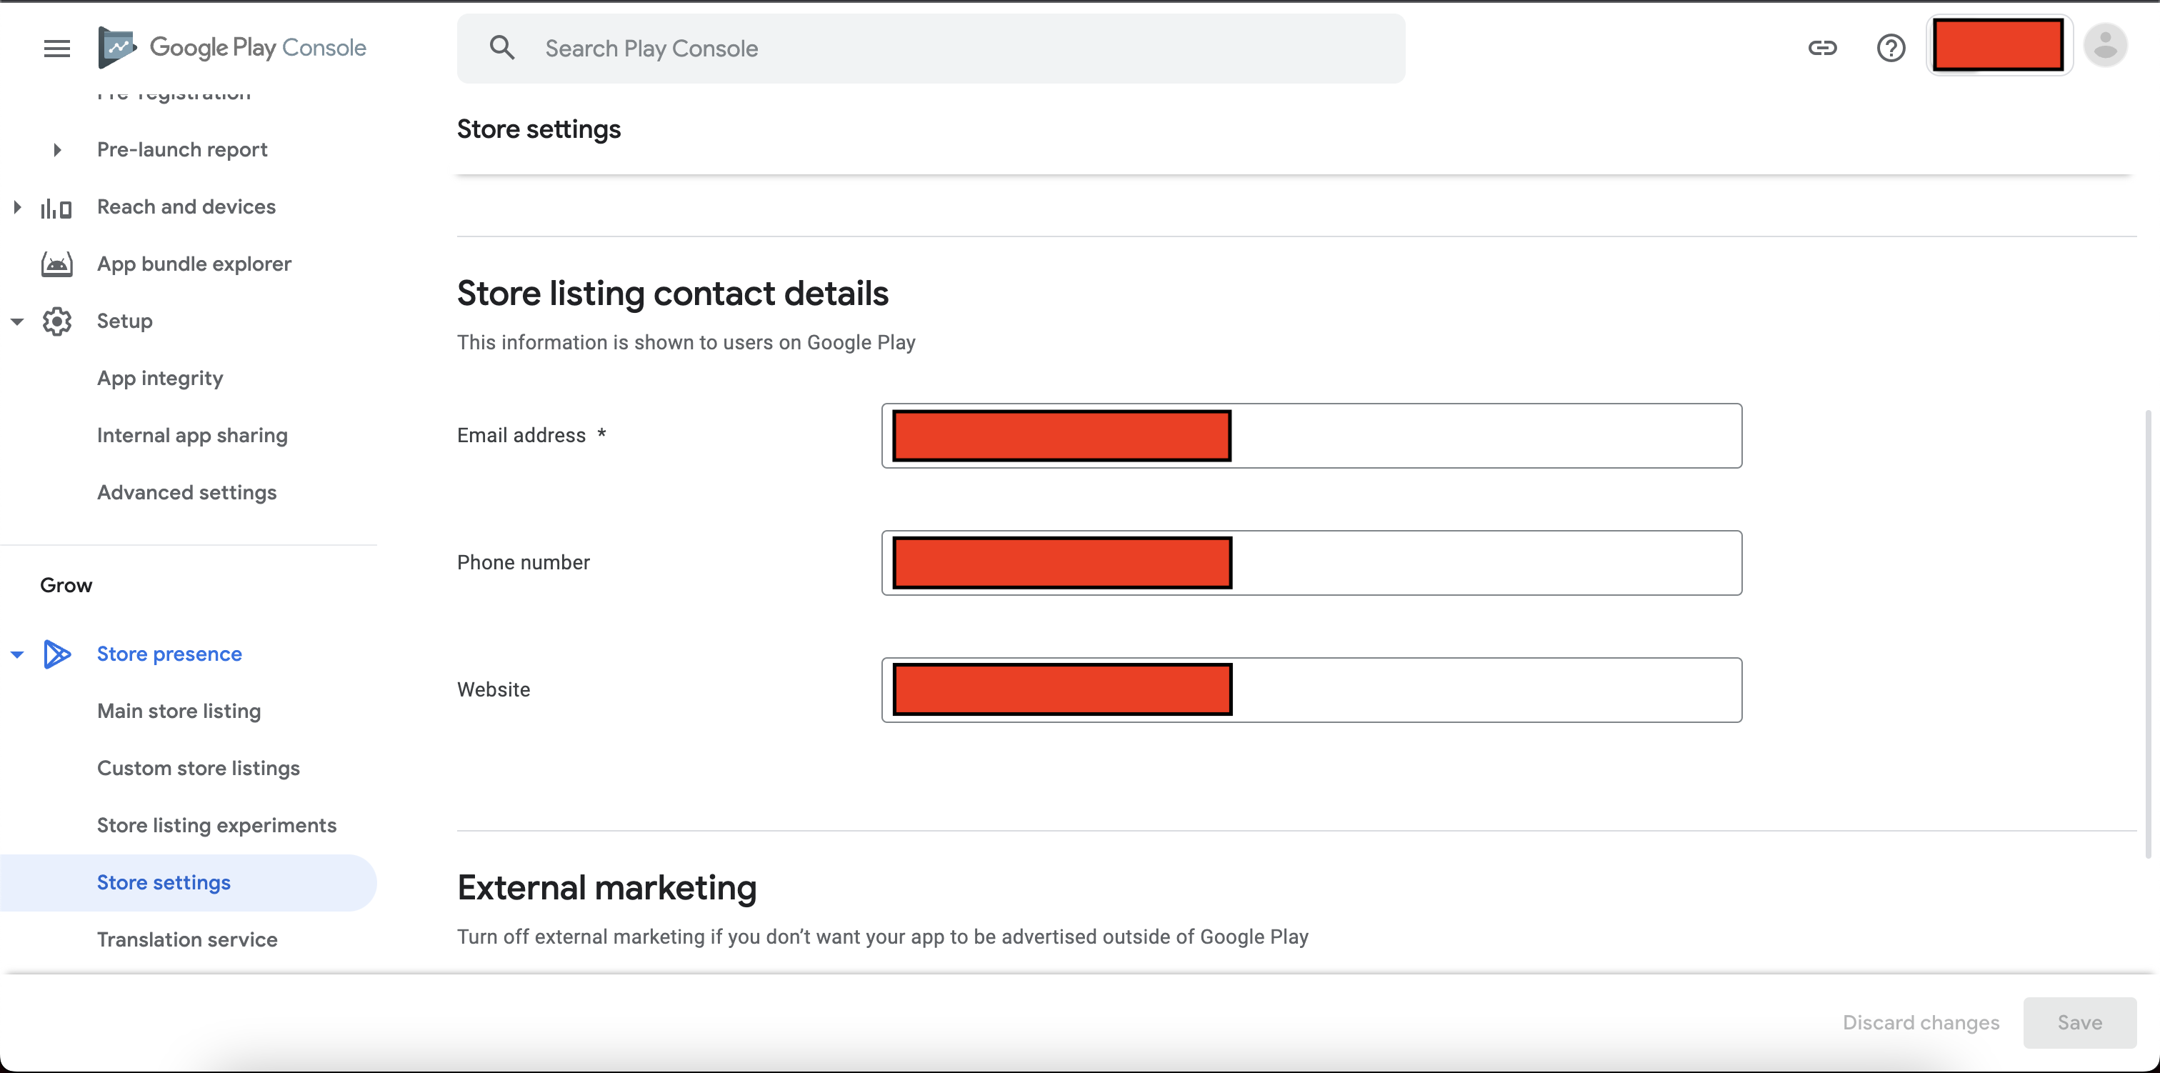The width and height of the screenshot is (2160, 1073).
Task: Open Main store listing page
Action: tap(178, 709)
